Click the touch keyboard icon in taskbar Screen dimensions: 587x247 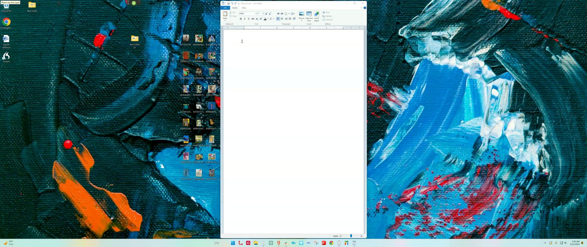pyautogui.click(x=217, y=243)
